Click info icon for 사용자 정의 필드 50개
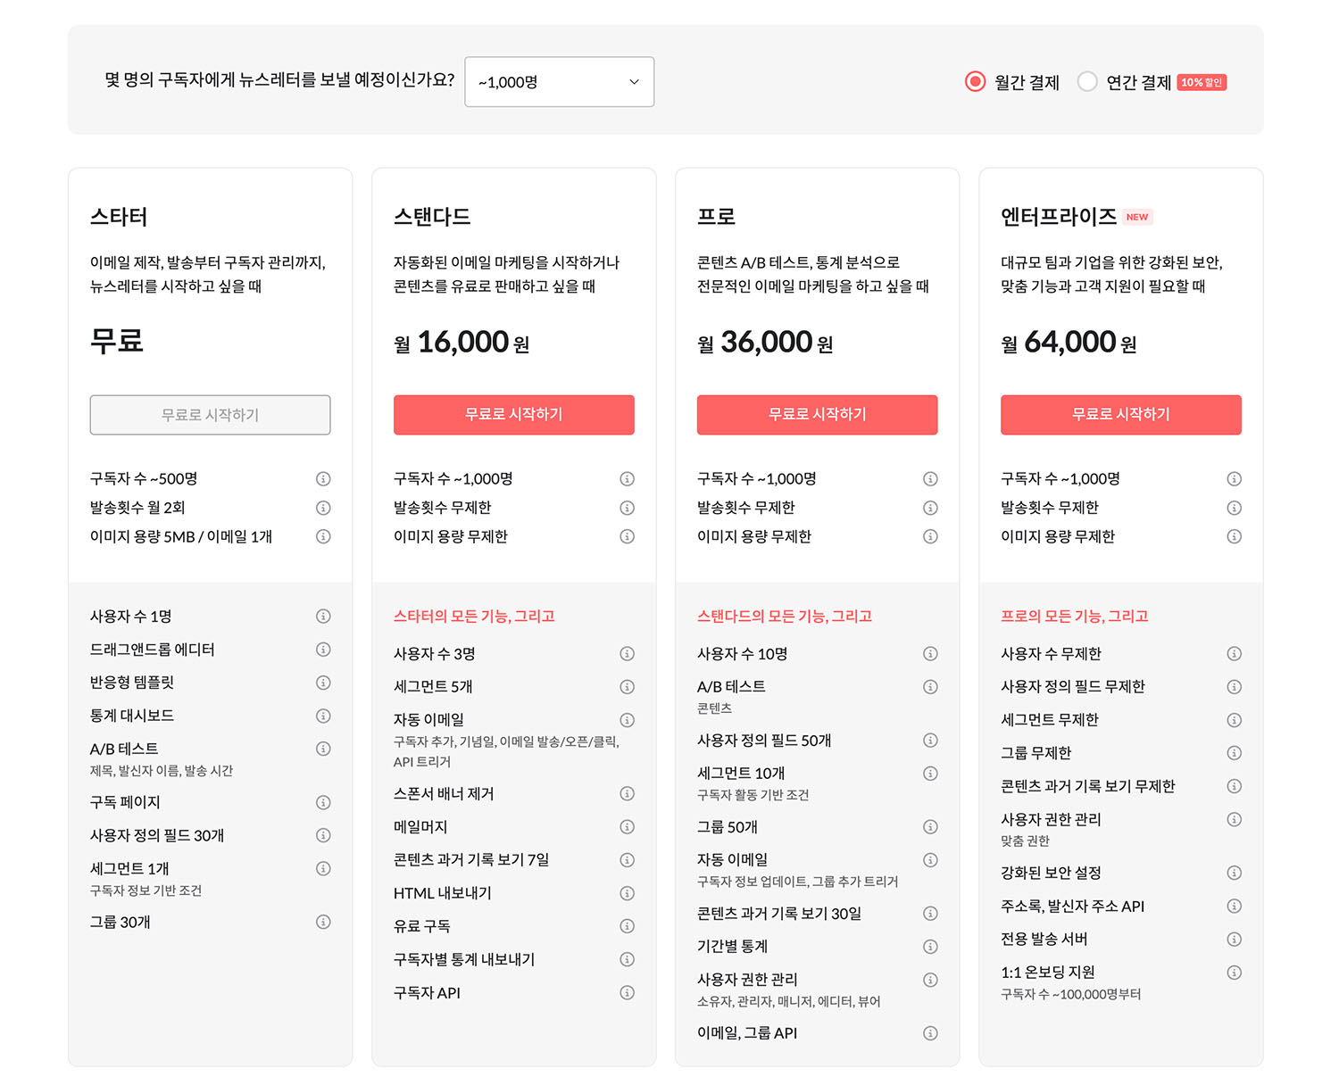Viewport: 1339px width, 1085px height. click(930, 741)
